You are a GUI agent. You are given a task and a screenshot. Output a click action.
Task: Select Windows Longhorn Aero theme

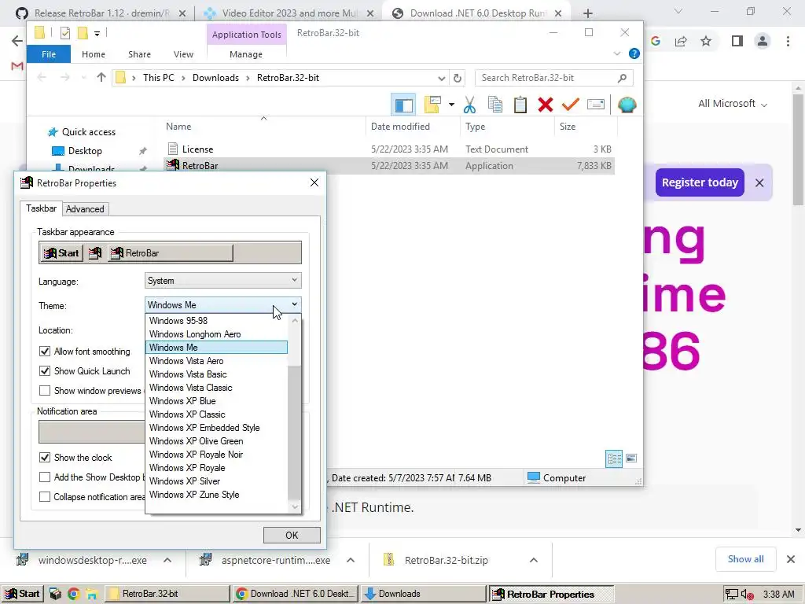point(216,333)
